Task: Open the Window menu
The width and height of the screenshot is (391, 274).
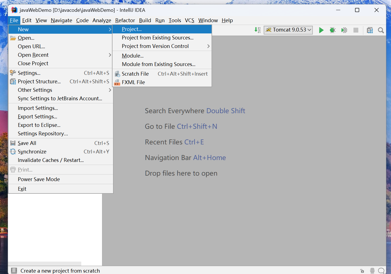Action: (x=208, y=20)
